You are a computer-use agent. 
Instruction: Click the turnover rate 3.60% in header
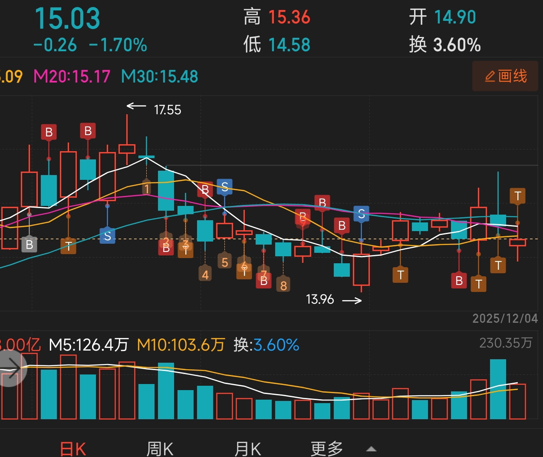pos(457,45)
